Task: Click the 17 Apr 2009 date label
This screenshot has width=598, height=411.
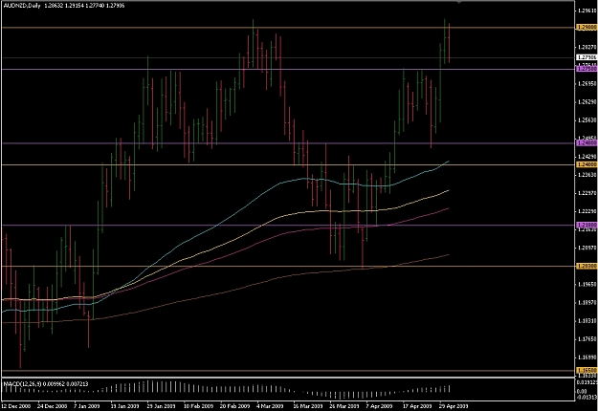Action: point(417,406)
